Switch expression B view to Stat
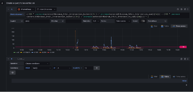Viewport: 193px width, 92px height. pos(154,77)
